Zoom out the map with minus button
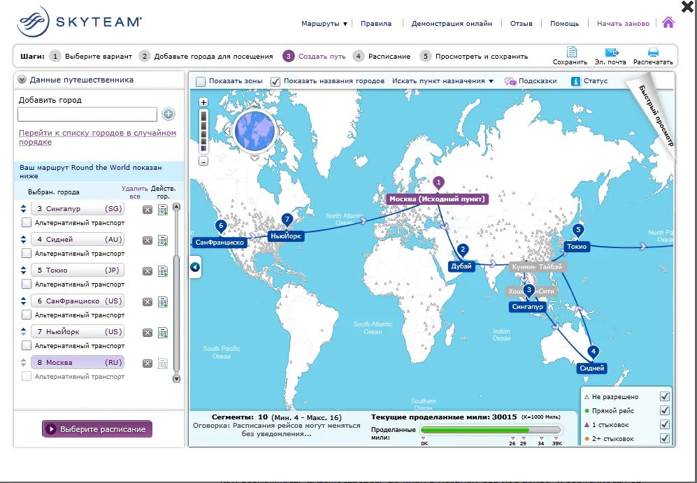Screen dimensions: 697x483 (203, 161)
